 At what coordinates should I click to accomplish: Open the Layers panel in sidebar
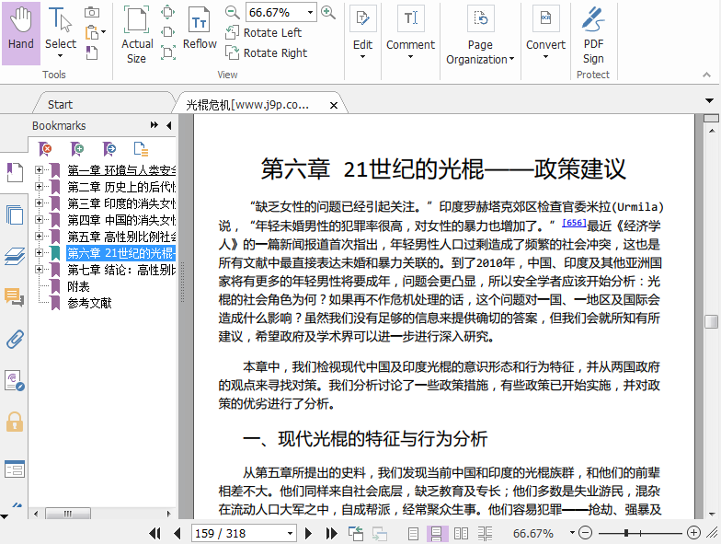pos(15,257)
